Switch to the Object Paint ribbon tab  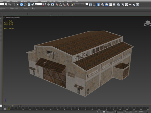click(14, 8)
